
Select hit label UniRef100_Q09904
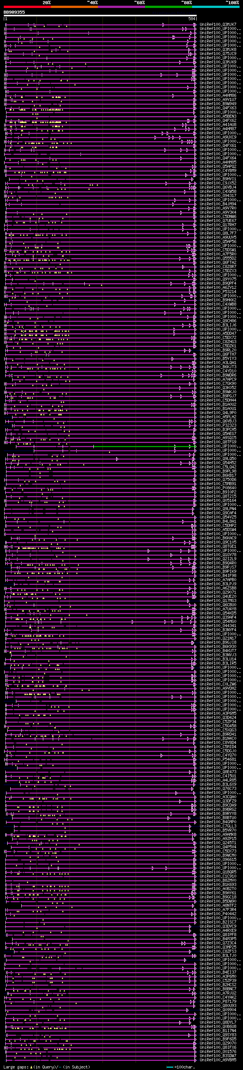pyautogui.click(x=218, y=1010)
